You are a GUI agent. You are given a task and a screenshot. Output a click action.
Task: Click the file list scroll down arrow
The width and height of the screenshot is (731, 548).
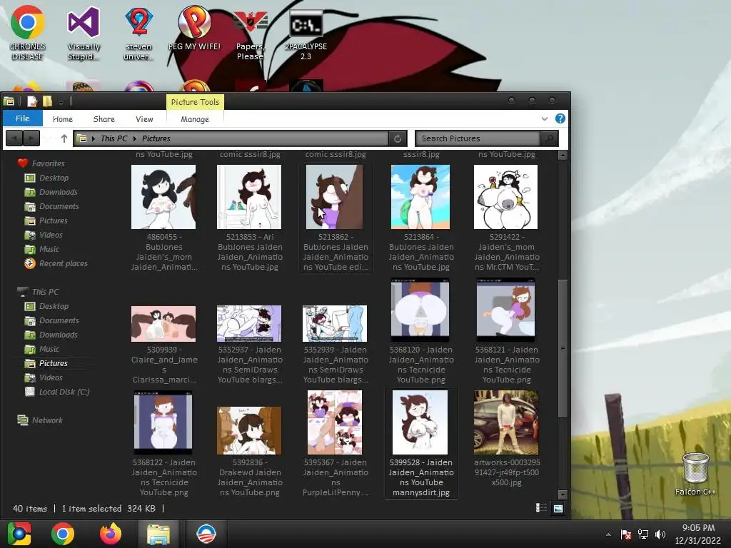(563, 494)
